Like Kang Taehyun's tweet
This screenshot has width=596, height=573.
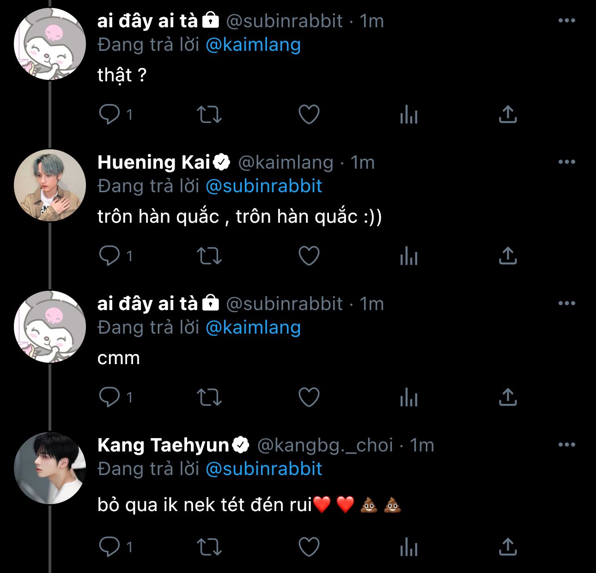coord(309,547)
